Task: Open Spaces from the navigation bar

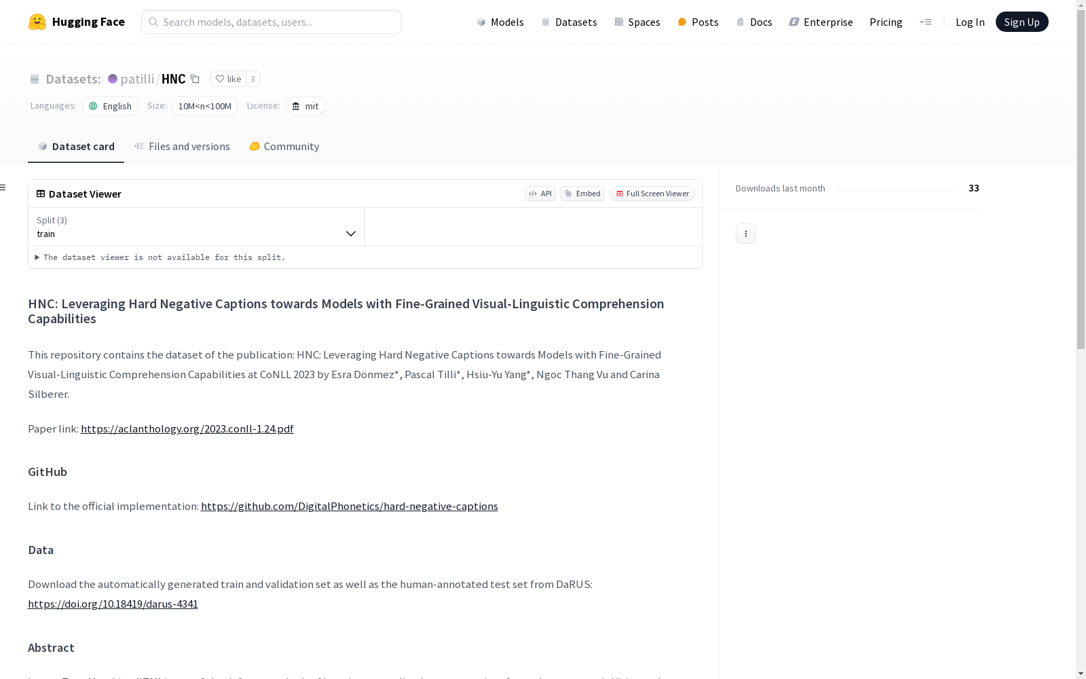Action: (x=637, y=22)
